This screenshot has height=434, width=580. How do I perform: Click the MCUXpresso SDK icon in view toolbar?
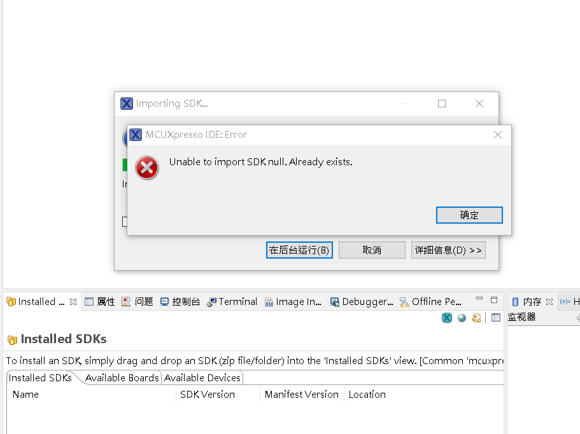coord(447,318)
